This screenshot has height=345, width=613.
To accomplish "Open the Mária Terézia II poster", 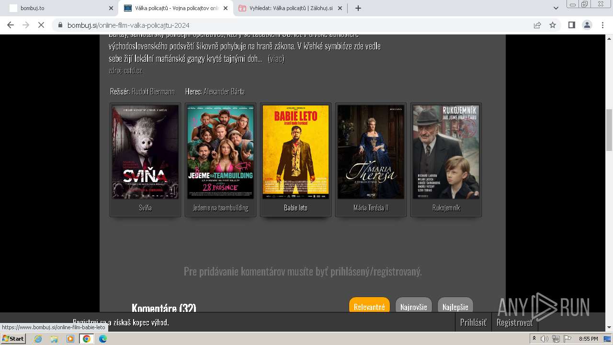I will click(371, 152).
